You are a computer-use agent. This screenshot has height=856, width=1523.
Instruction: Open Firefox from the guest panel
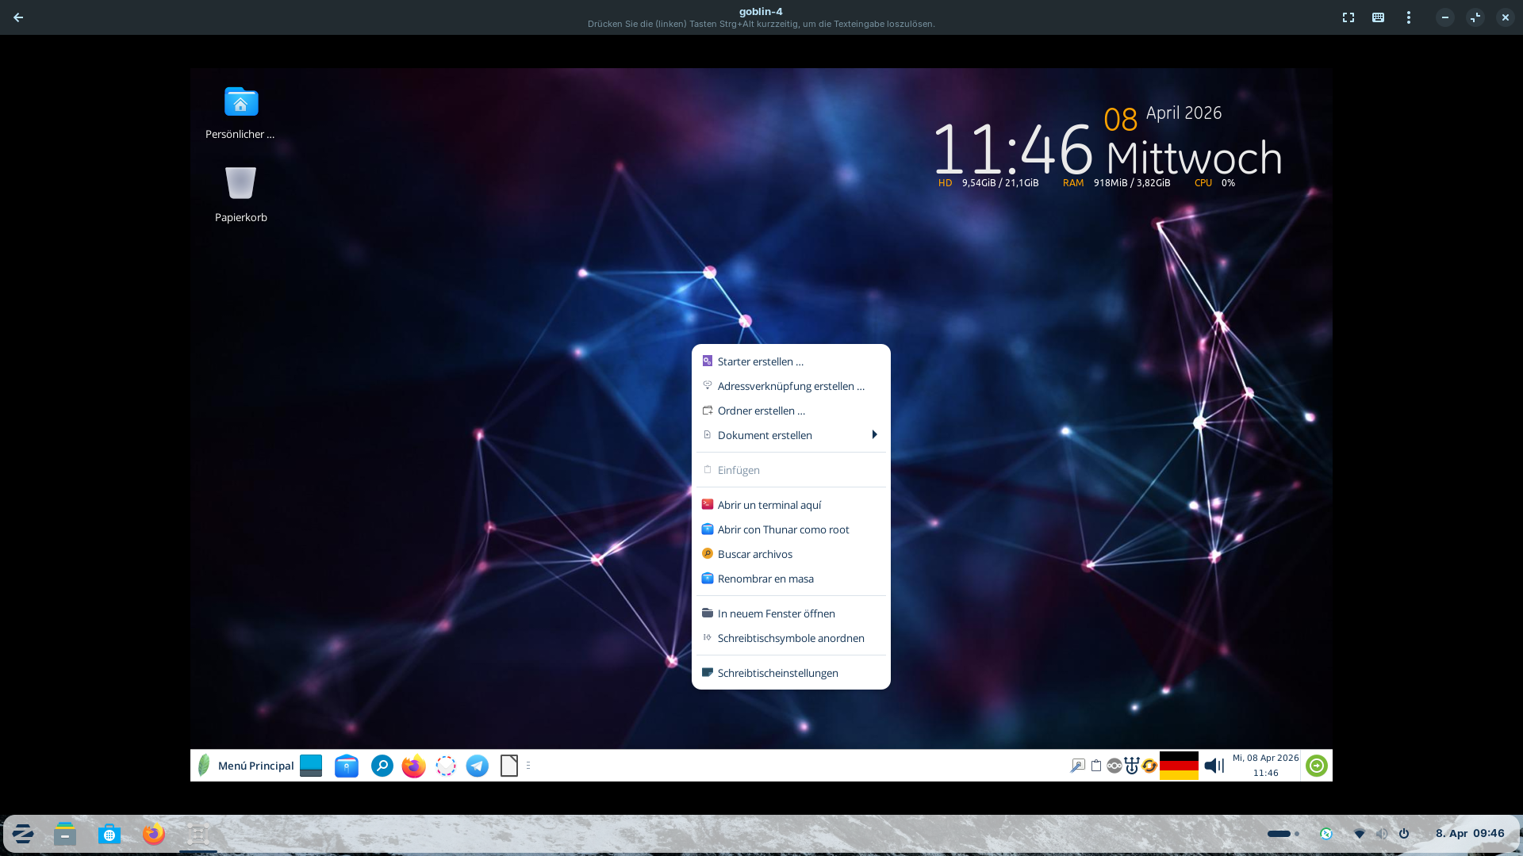[x=413, y=766]
